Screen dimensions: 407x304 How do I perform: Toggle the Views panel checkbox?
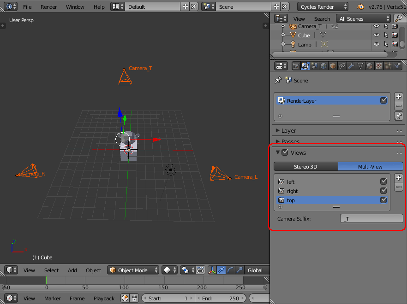coord(285,152)
